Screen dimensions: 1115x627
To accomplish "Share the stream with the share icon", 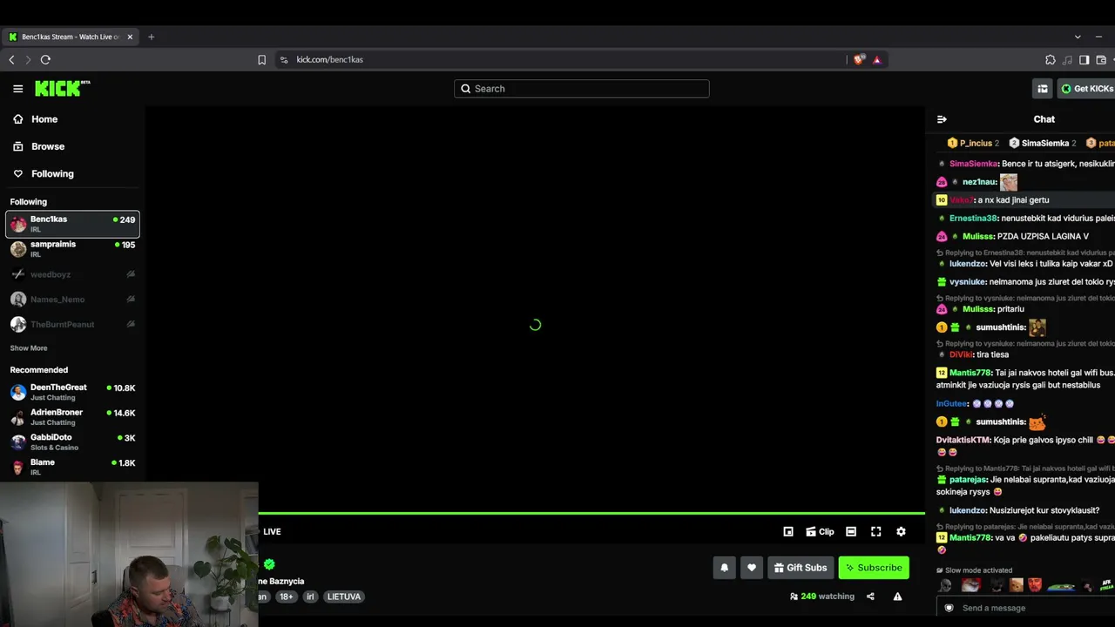I will coord(870,597).
